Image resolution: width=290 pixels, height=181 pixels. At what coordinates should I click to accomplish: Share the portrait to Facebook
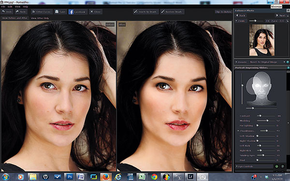point(78,12)
